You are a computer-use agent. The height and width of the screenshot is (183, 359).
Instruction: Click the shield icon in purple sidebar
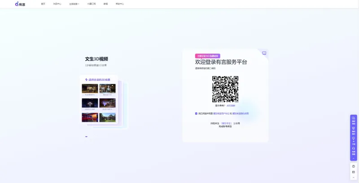pos(354,128)
